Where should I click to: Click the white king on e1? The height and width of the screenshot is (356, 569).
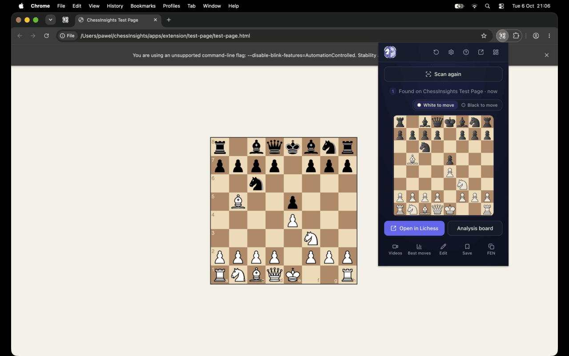(293, 275)
